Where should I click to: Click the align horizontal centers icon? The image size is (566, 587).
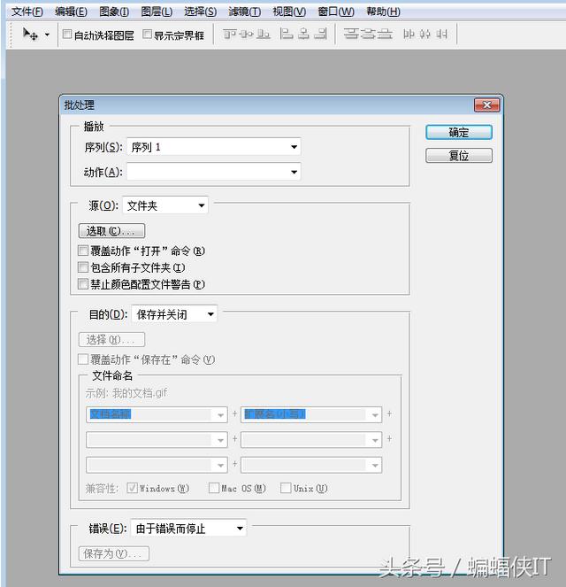pos(304,35)
